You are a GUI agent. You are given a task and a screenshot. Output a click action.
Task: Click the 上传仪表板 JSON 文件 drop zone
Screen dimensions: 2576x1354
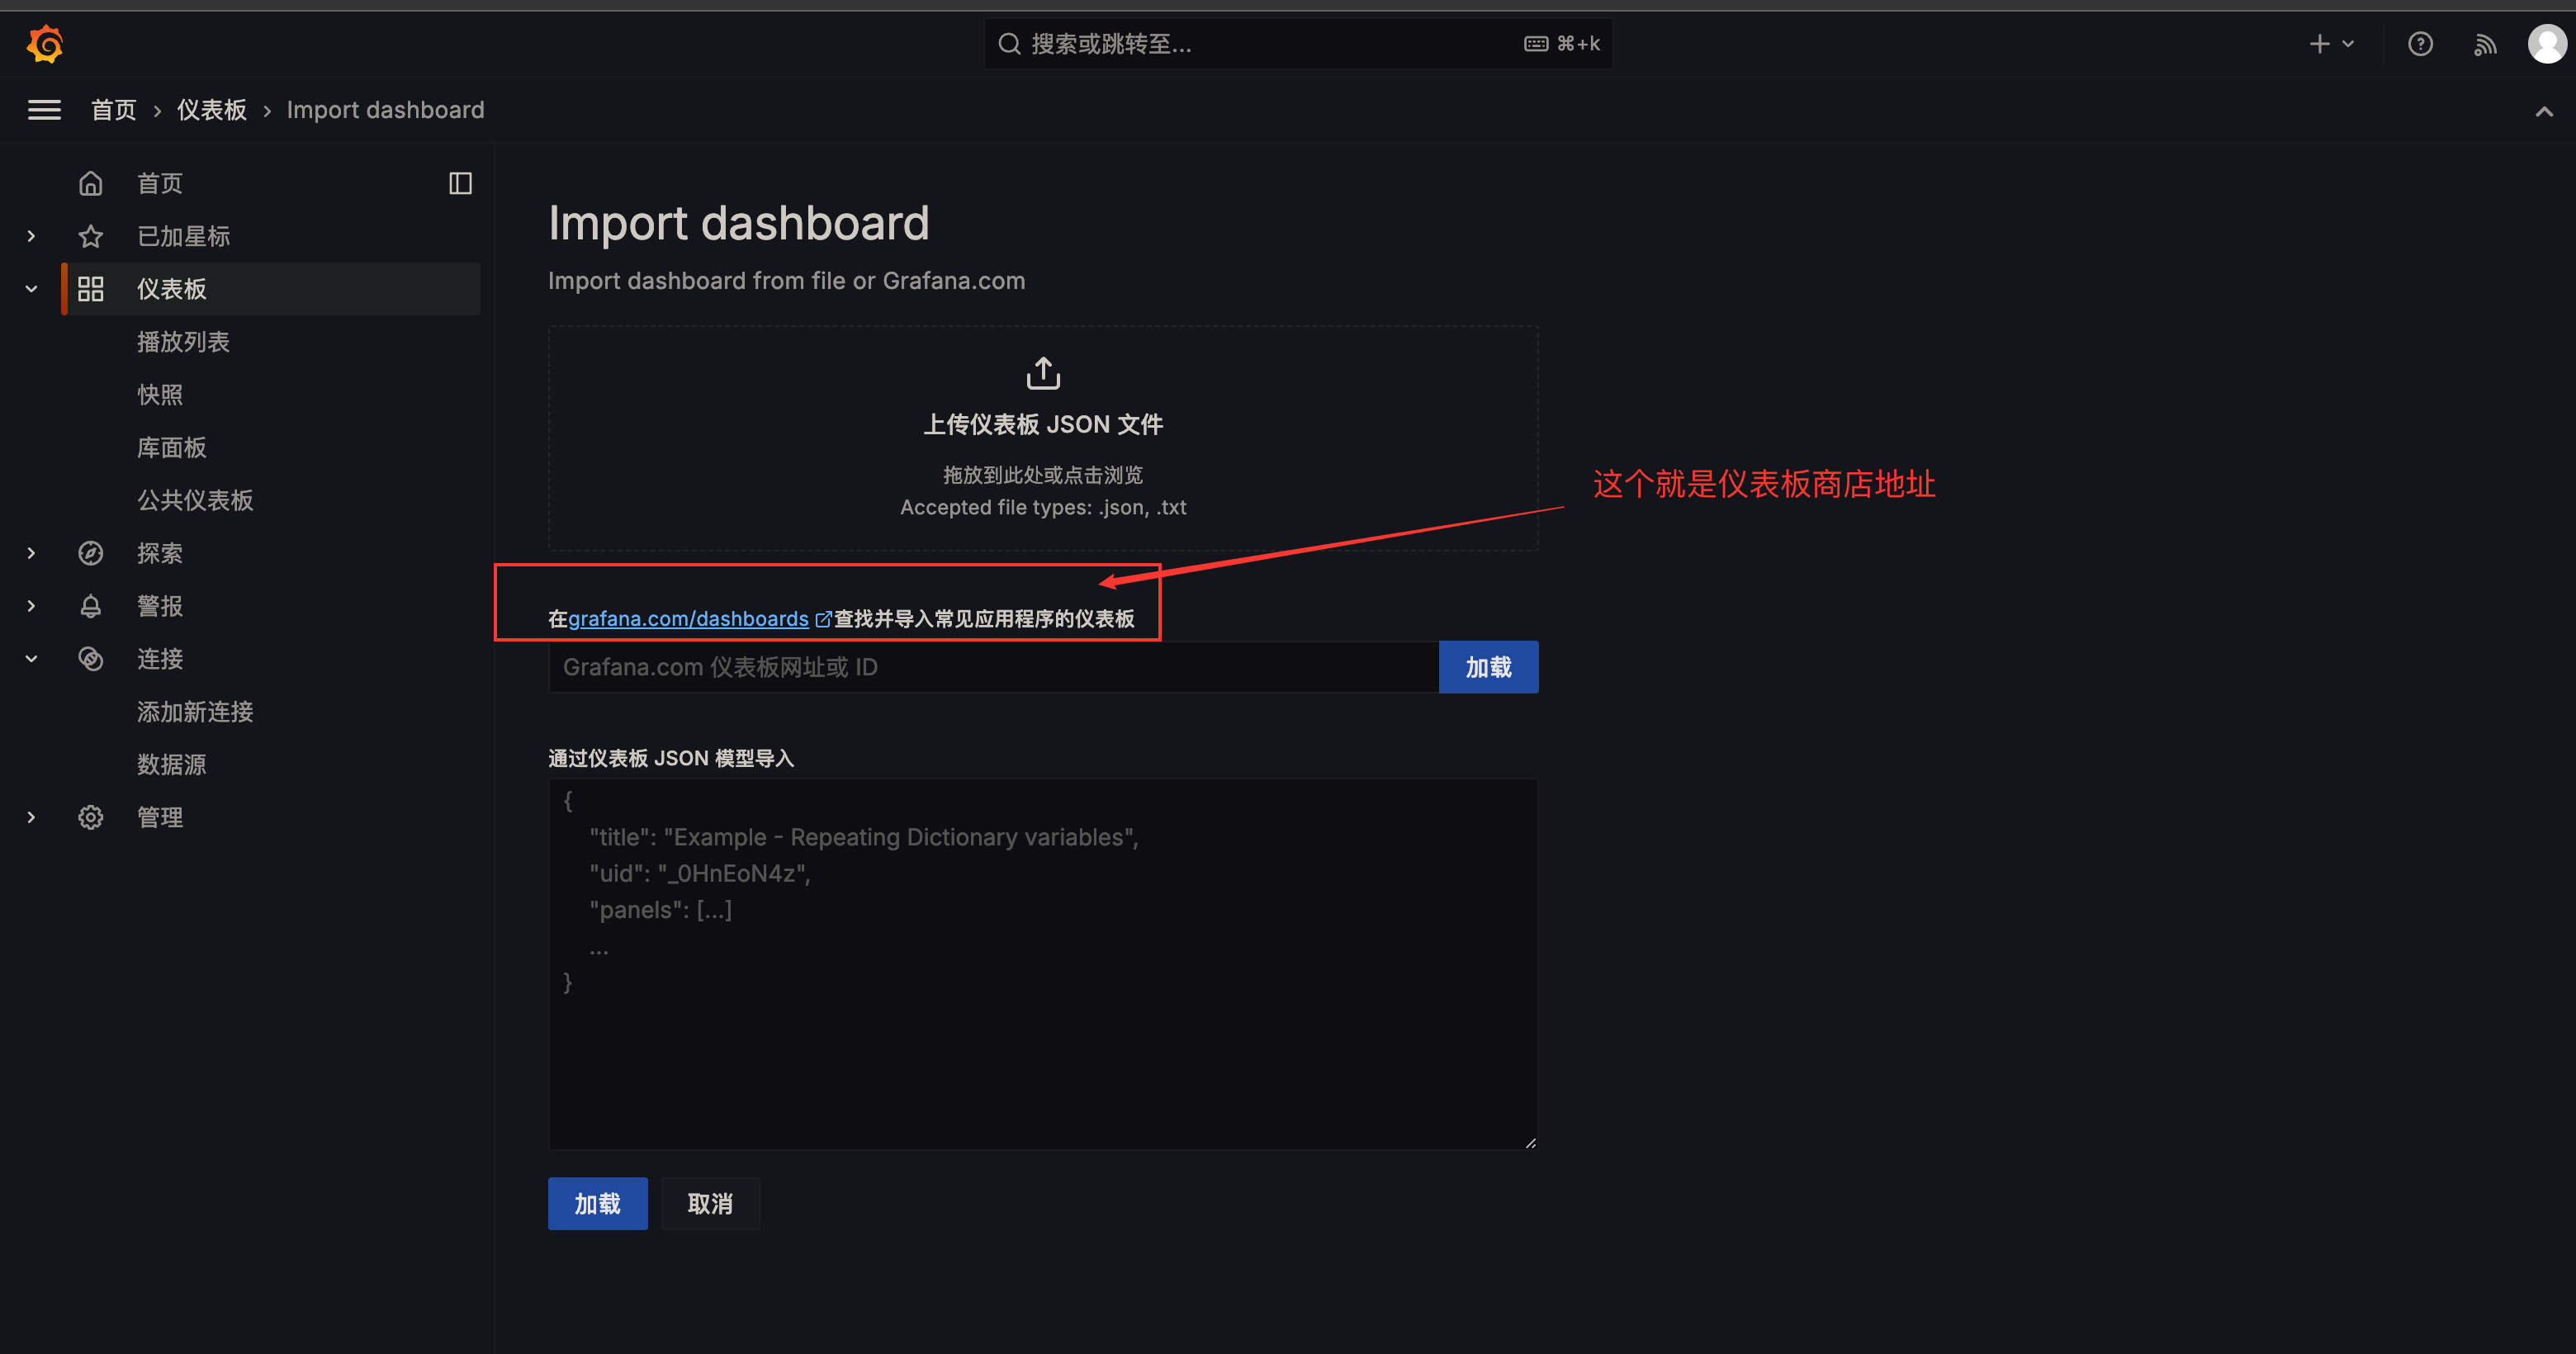(1043, 438)
